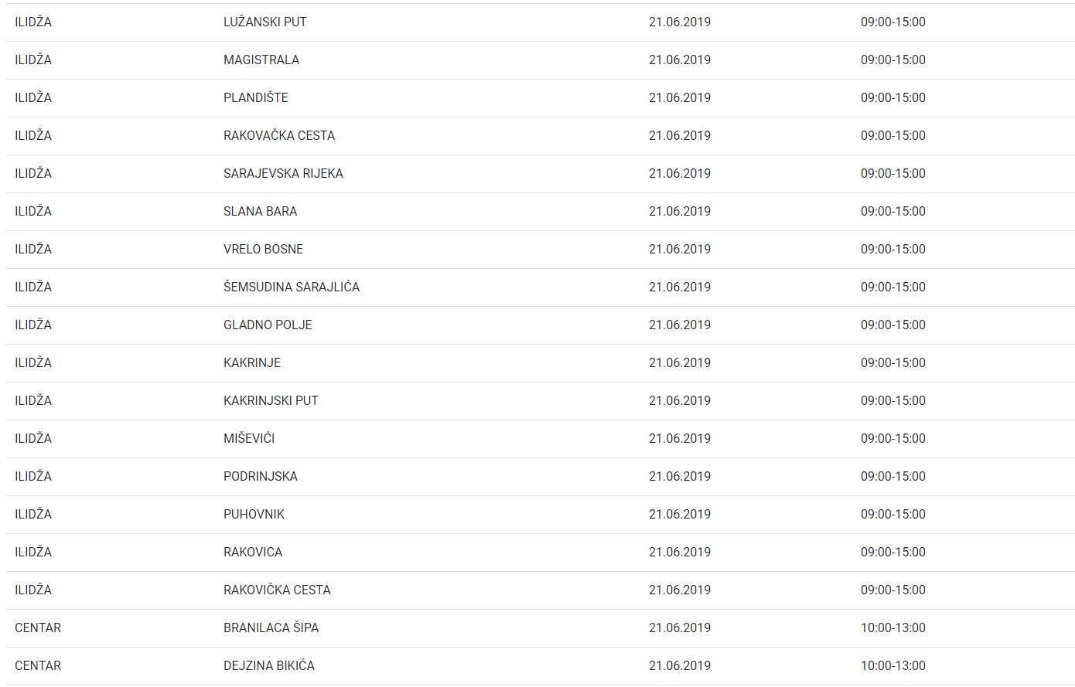Click the GLADNO POLJE street cell

268,325
